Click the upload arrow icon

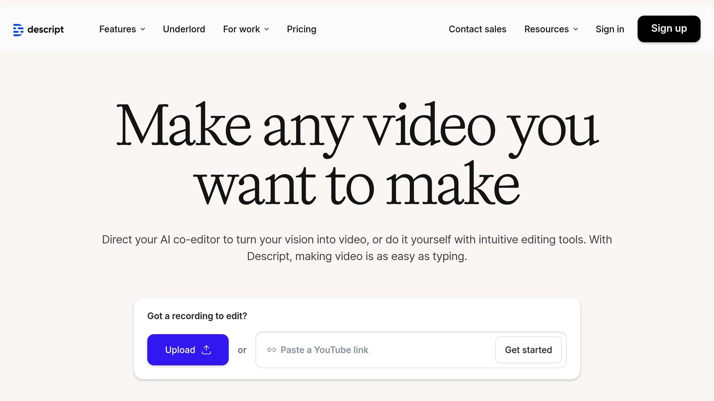(206, 349)
